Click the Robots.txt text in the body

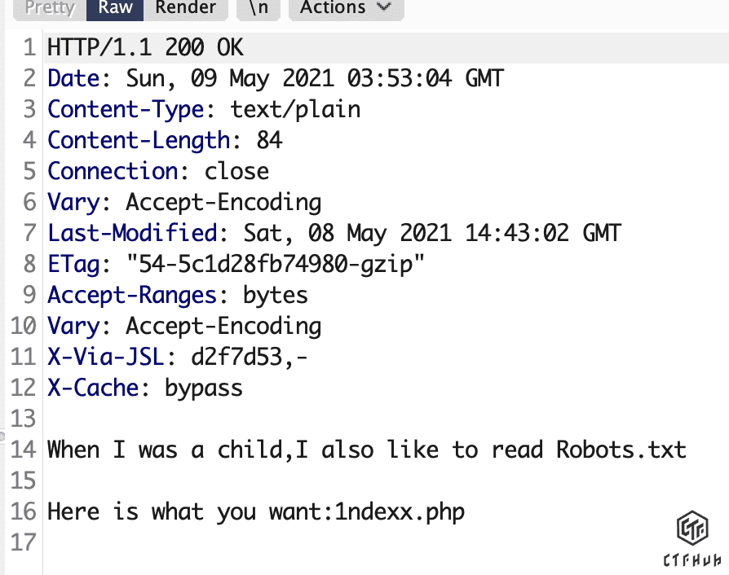click(621, 450)
